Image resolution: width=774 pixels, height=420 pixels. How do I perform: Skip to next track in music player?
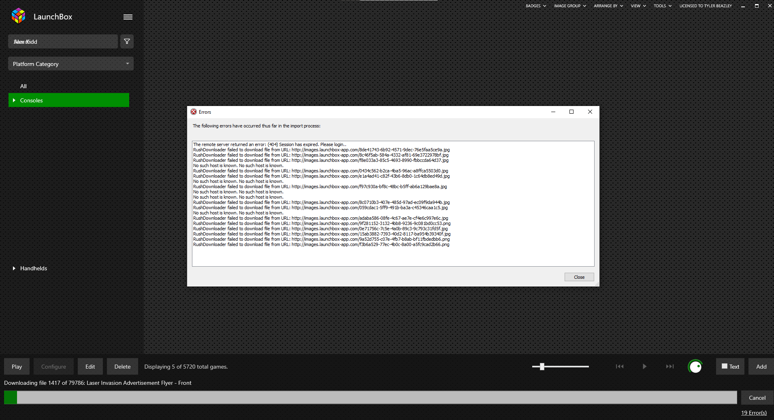point(670,367)
